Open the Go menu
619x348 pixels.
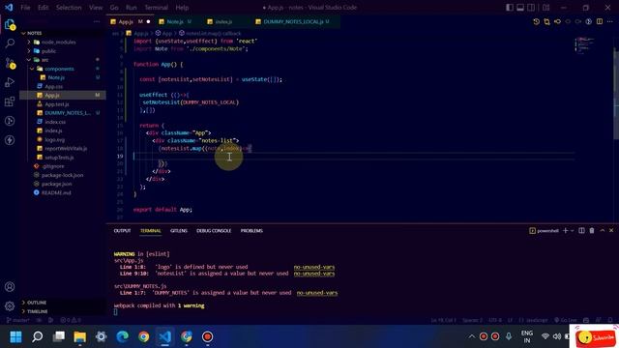coord(114,8)
